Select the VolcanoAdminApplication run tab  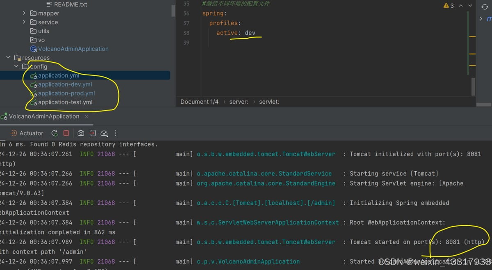(x=43, y=116)
